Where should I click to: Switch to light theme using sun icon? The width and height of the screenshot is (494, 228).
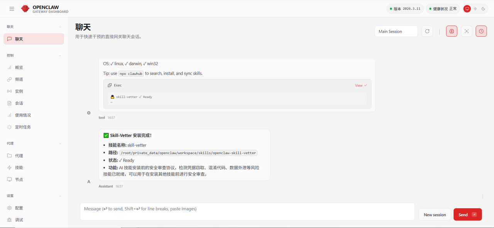click(475, 8)
